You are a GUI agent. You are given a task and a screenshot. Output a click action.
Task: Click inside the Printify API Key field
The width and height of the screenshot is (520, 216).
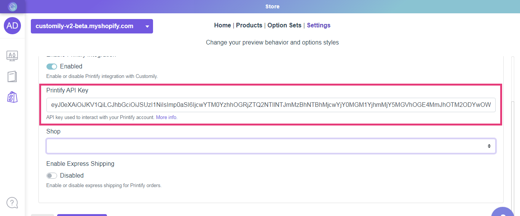271,105
